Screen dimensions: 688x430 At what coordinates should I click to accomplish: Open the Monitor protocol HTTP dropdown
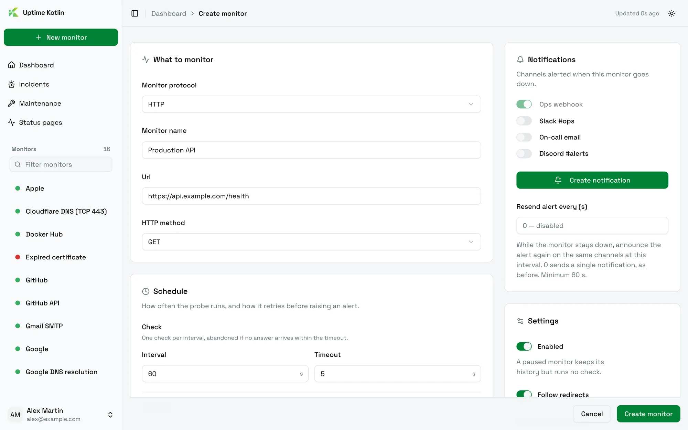coord(311,104)
